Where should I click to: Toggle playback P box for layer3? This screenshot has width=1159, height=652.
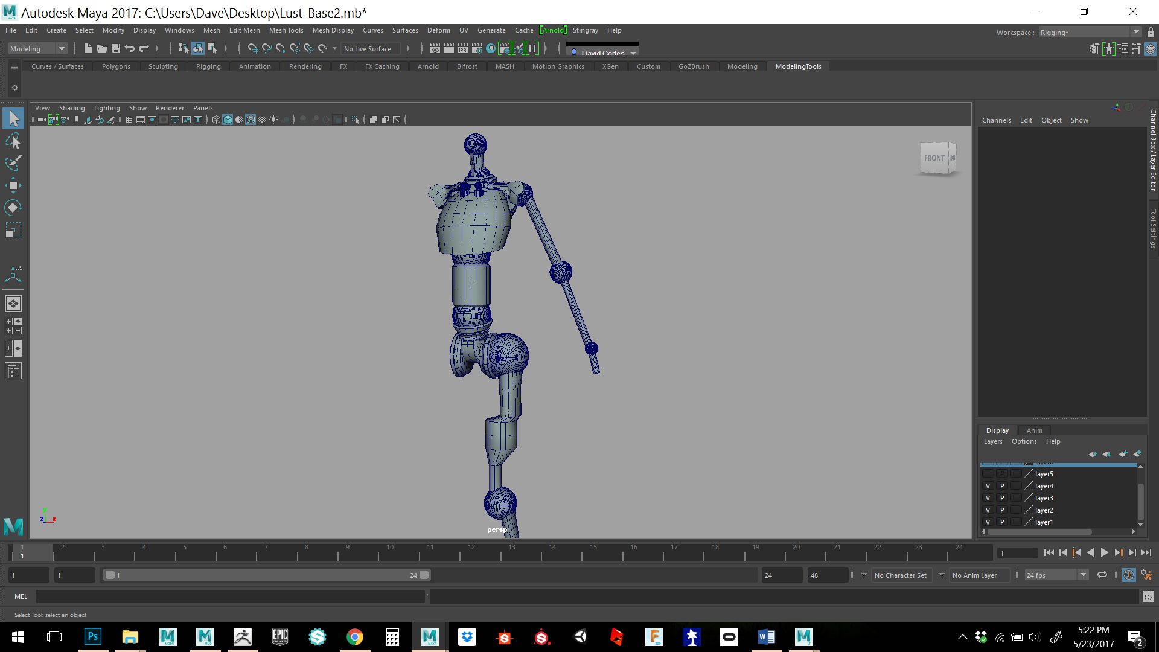click(1002, 498)
